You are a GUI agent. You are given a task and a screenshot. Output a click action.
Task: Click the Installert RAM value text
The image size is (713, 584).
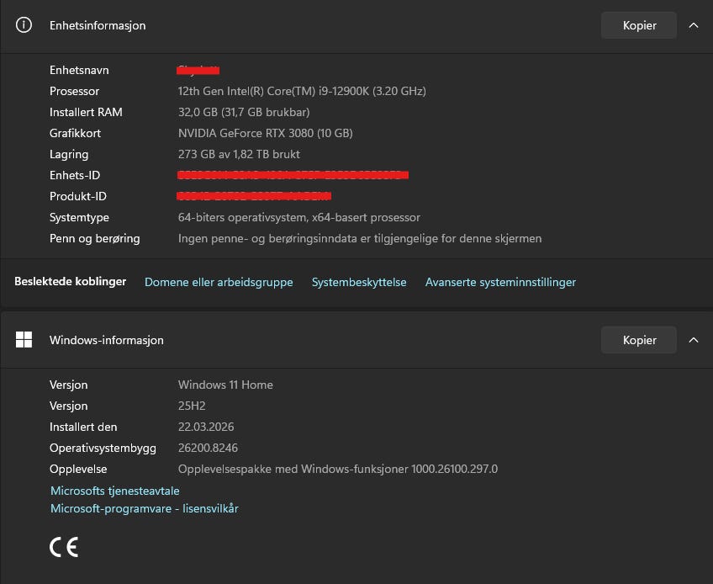[x=244, y=112]
